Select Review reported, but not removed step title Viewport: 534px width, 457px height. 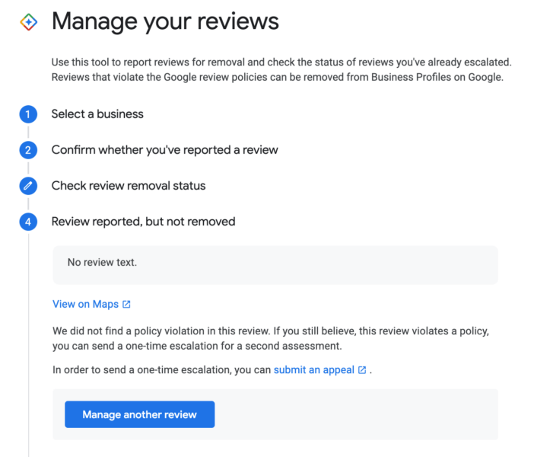pos(143,222)
